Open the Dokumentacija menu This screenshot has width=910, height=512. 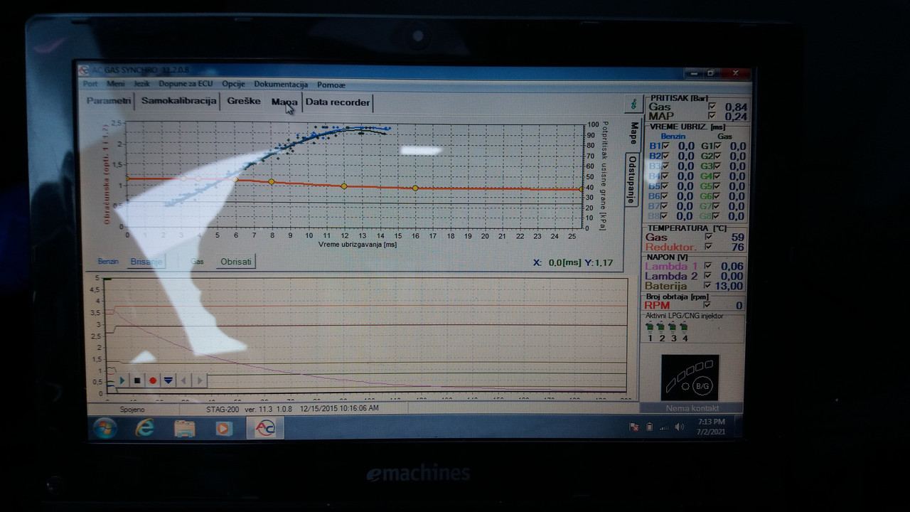(281, 84)
